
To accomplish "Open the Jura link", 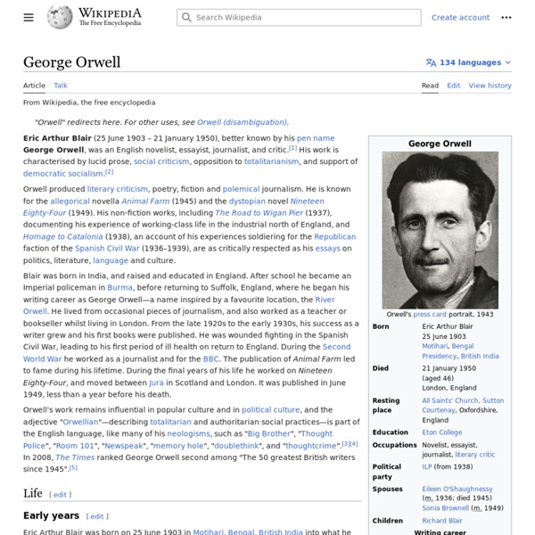I will coord(156,383).
